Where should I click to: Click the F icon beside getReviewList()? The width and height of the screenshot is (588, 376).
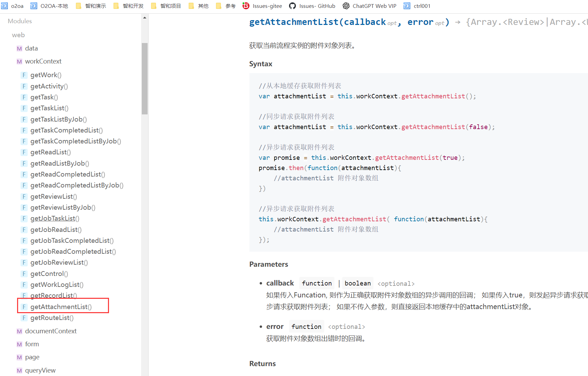(24, 197)
